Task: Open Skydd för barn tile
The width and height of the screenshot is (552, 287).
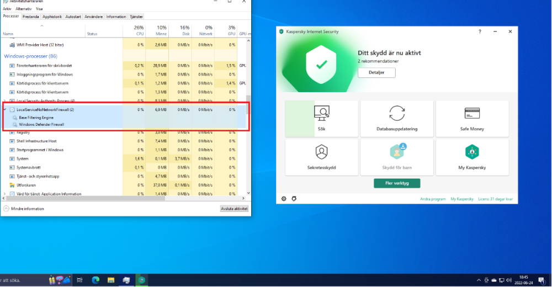Action: 397,157
